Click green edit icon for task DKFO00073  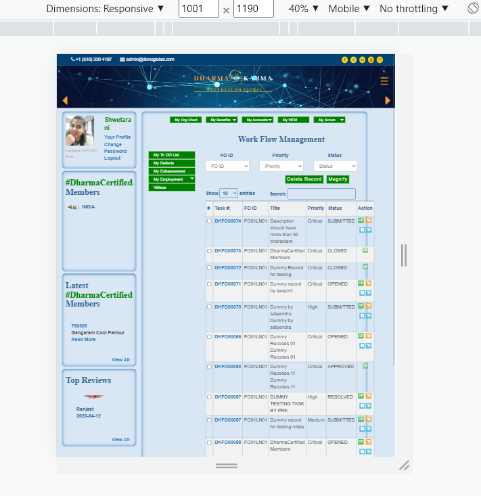(365, 250)
